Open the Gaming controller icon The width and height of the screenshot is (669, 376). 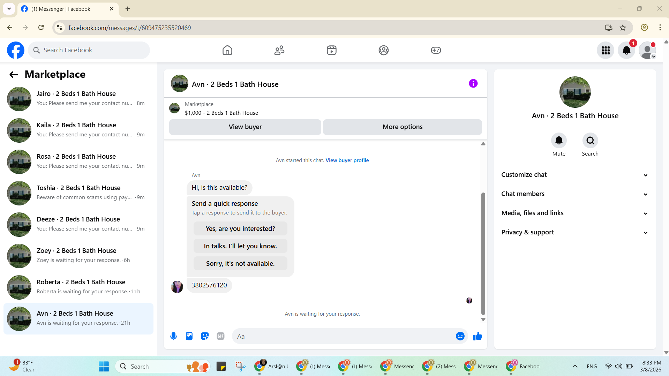[436, 50]
